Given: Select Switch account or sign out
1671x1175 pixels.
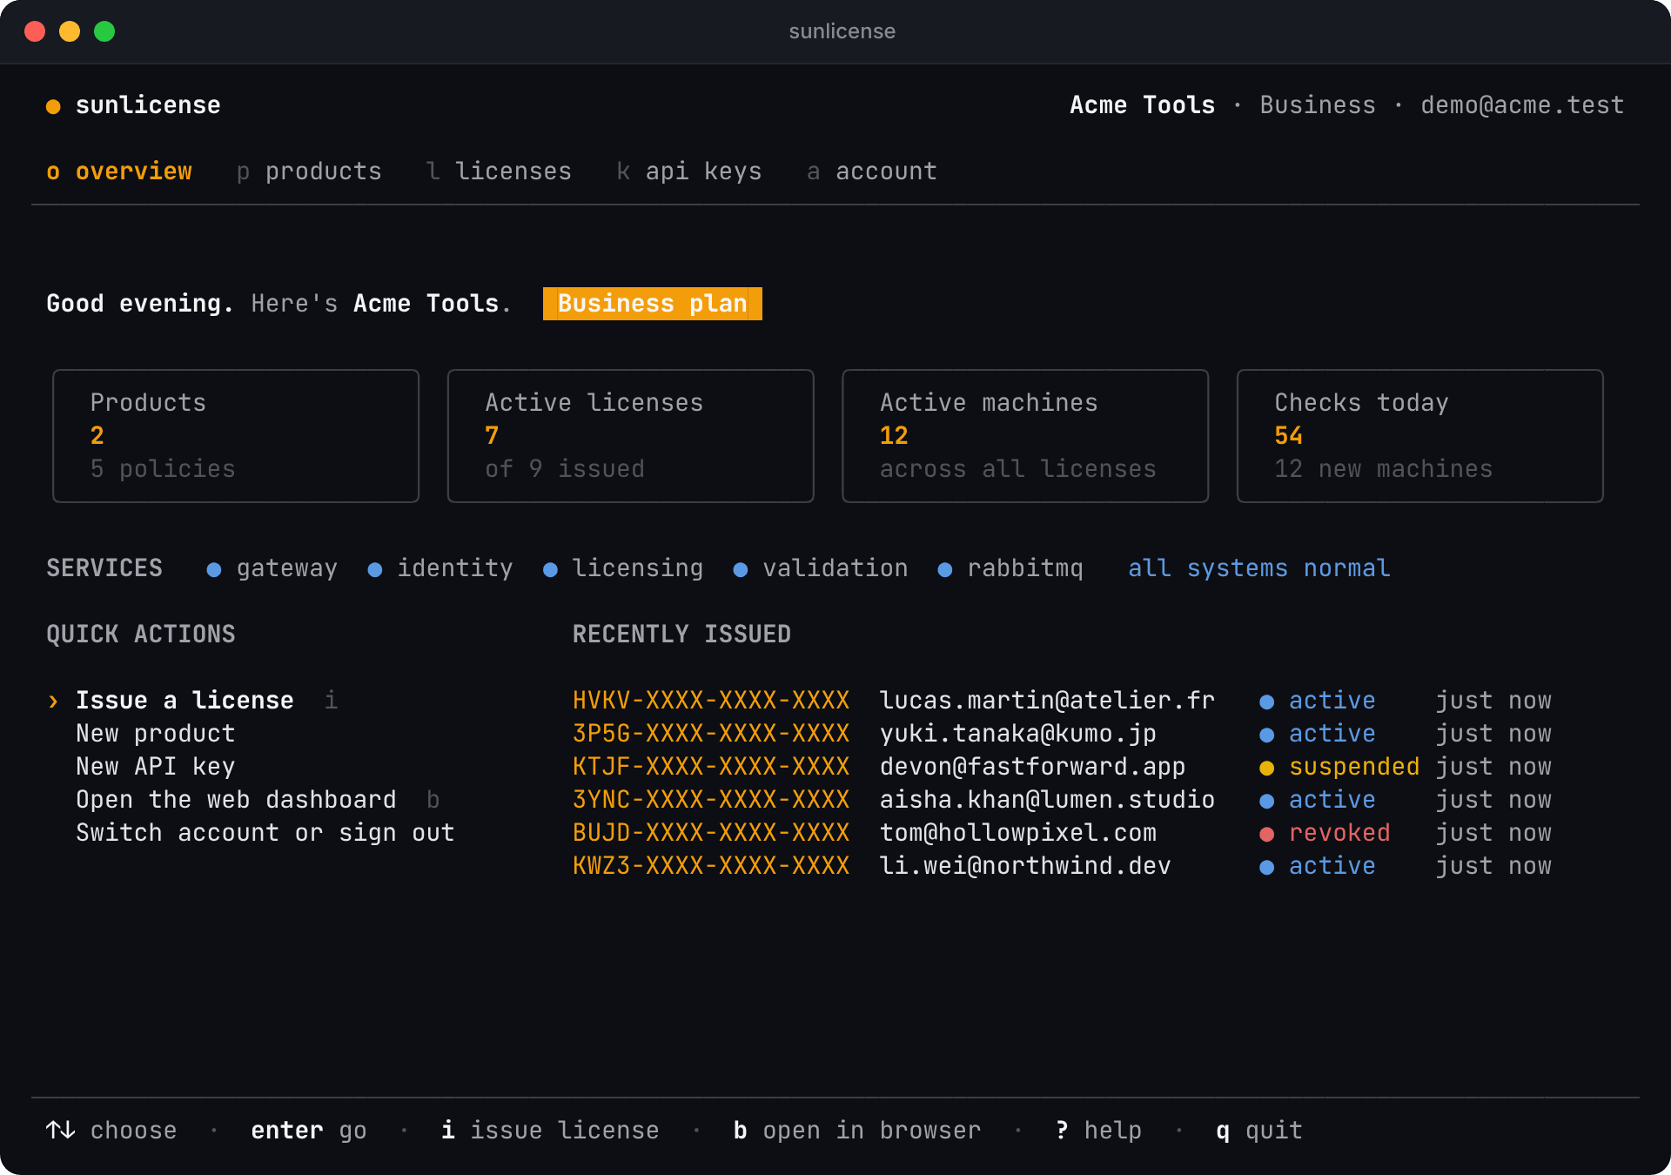Looking at the screenshot, I should coord(265,833).
